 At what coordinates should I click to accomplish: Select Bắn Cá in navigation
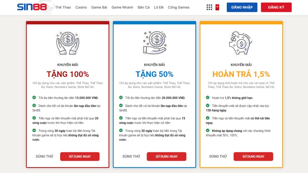(x=144, y=7)
